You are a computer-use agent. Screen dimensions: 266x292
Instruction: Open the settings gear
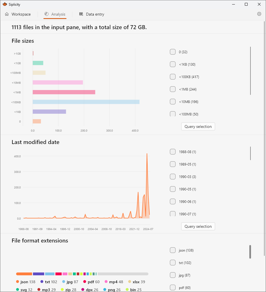coord(259,14)
